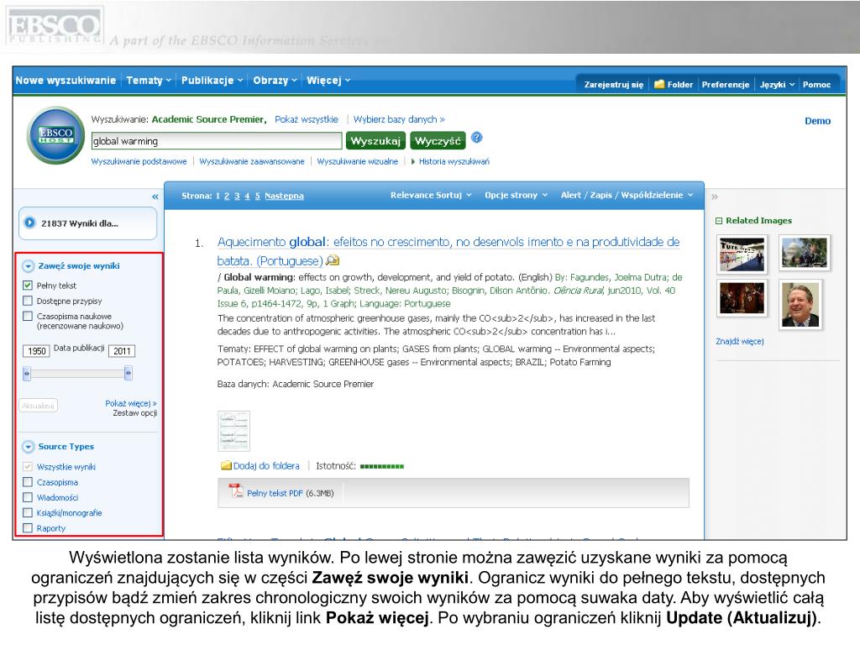Check the Wiadomości source type box
Image resolution: width=860 pixels, height=645 pixels.
coord(28,497)
